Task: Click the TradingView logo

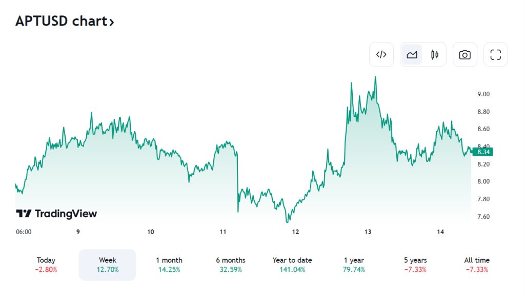Action: pyautogui.click(x=56, y=214)
